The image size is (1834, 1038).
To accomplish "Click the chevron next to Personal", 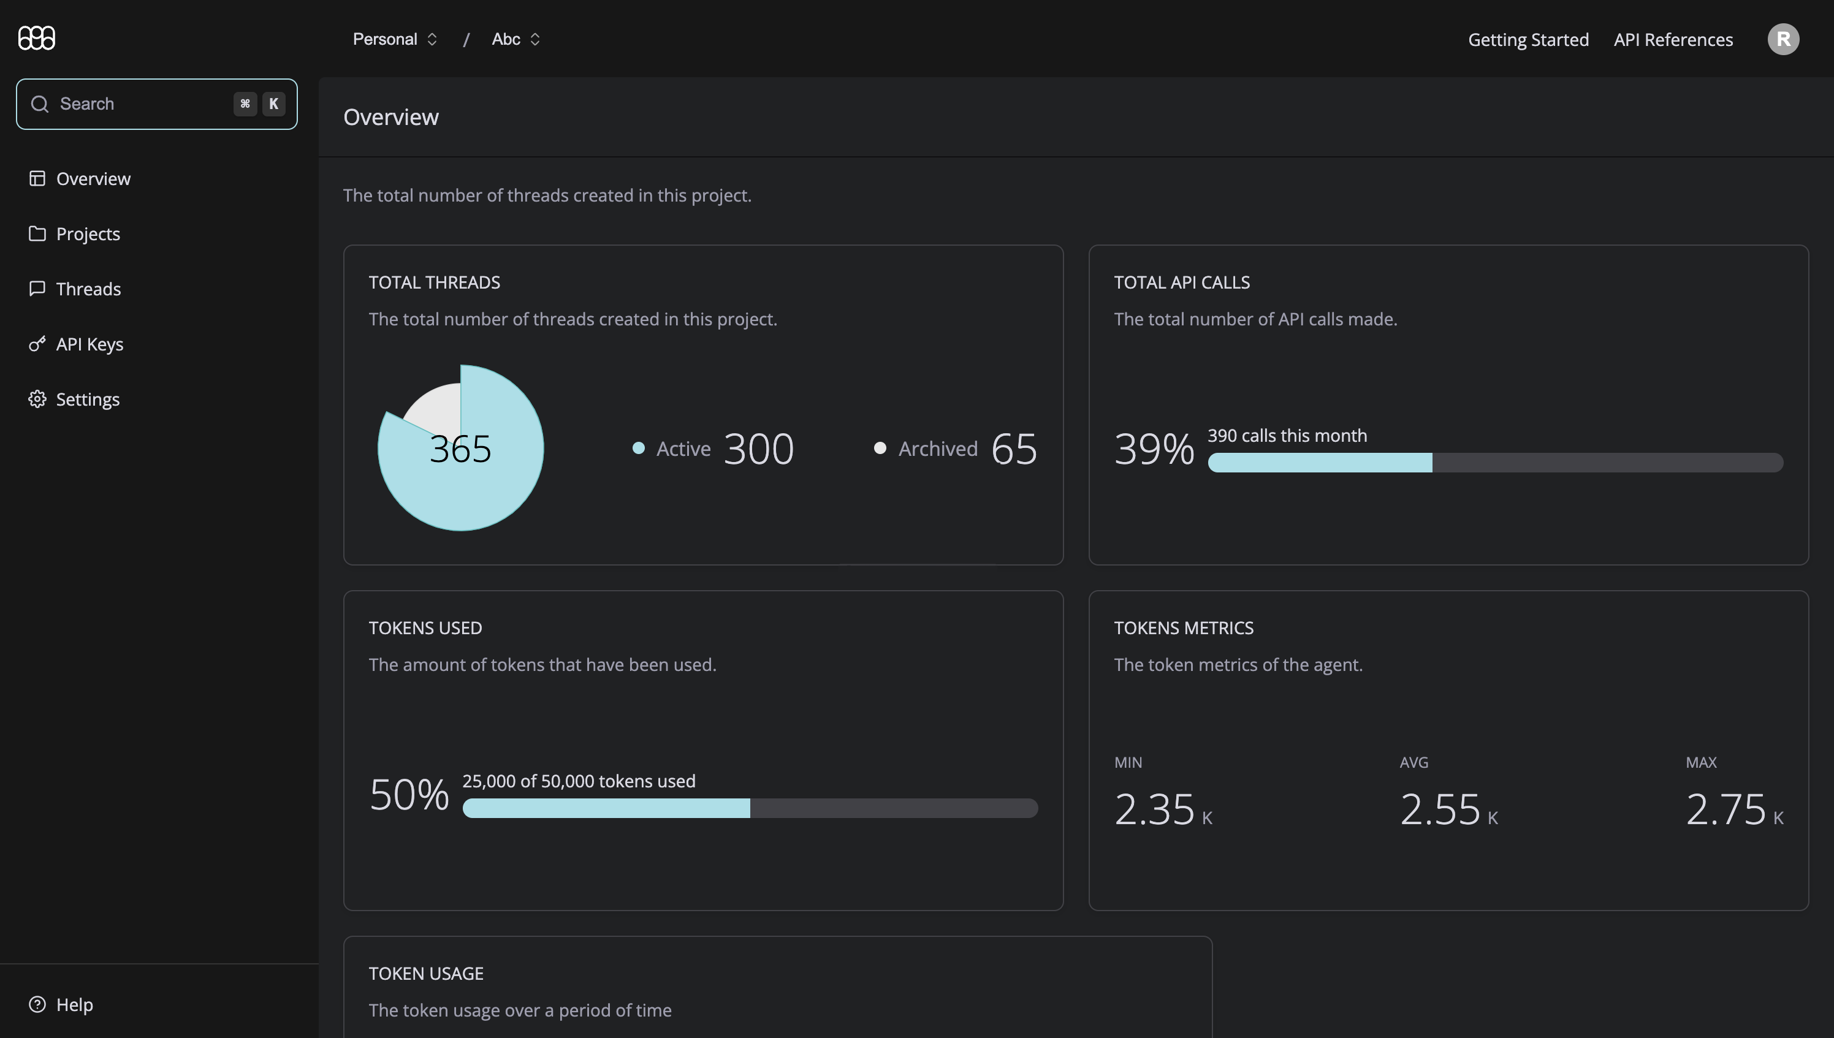I will coord(432,39).
